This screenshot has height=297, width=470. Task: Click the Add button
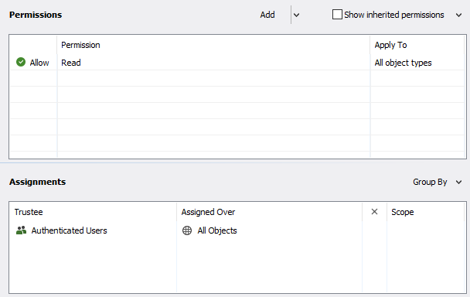click(x=267, y=15)
